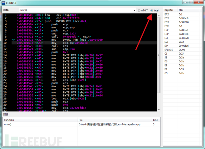This screenshot has width=205, height=149.
Task: Select the Intel syntax radio button
Action: (x=152, y=10)
